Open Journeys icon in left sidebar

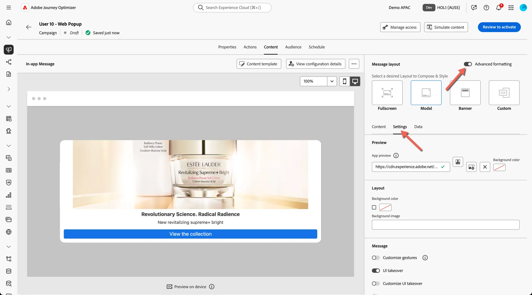coord(9,62)
